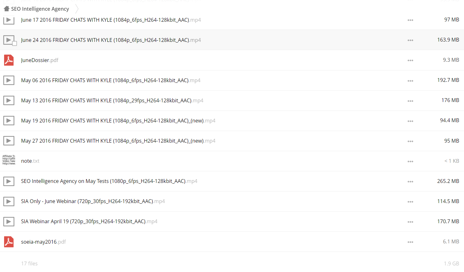
Task: Click the May 27 2016 video icon
Action: (9, 141)
